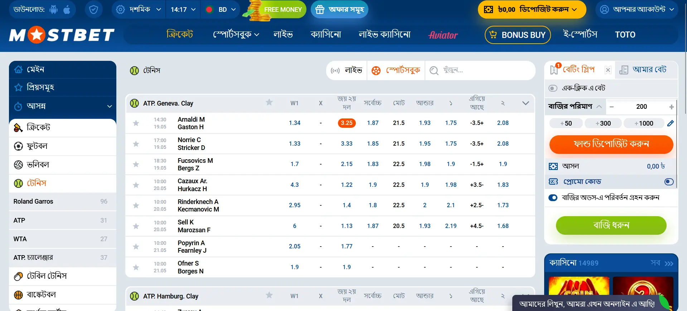The height and width of the screenshot is (311, 687).
Task: Open the settings gear for odds format
Action: click(121, 10)
